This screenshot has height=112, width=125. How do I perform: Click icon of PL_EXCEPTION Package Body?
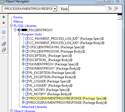point(27,77)
